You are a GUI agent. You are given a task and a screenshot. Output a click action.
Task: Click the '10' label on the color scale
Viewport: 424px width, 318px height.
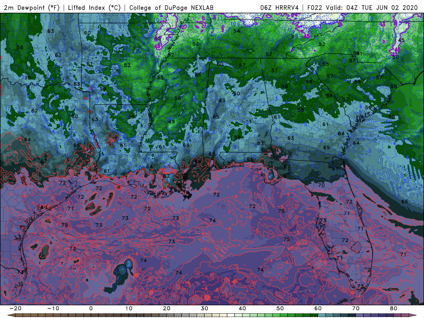129,308
